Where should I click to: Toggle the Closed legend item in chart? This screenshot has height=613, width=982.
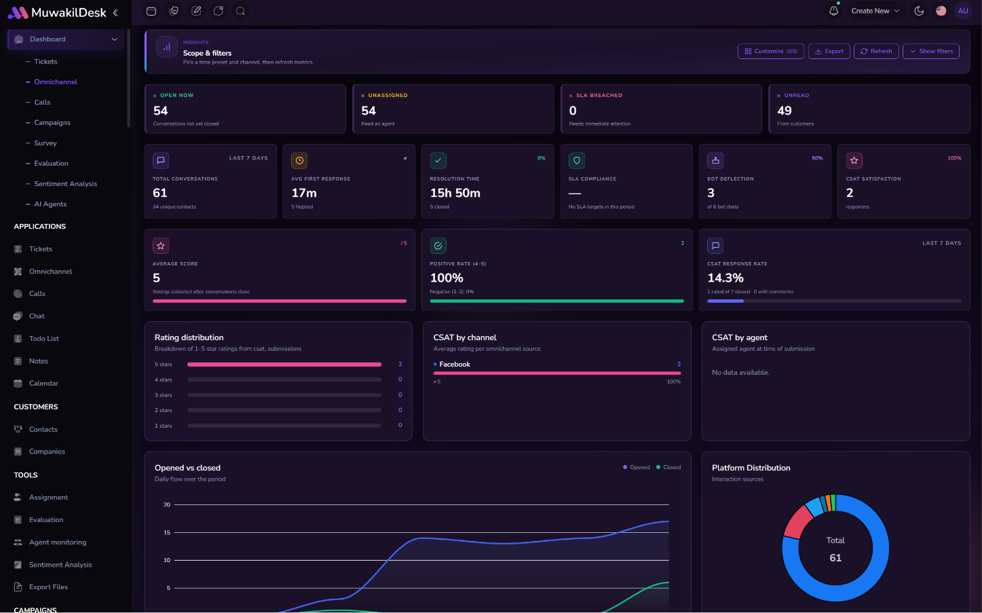pyautogui.click(x=668, y=467)
